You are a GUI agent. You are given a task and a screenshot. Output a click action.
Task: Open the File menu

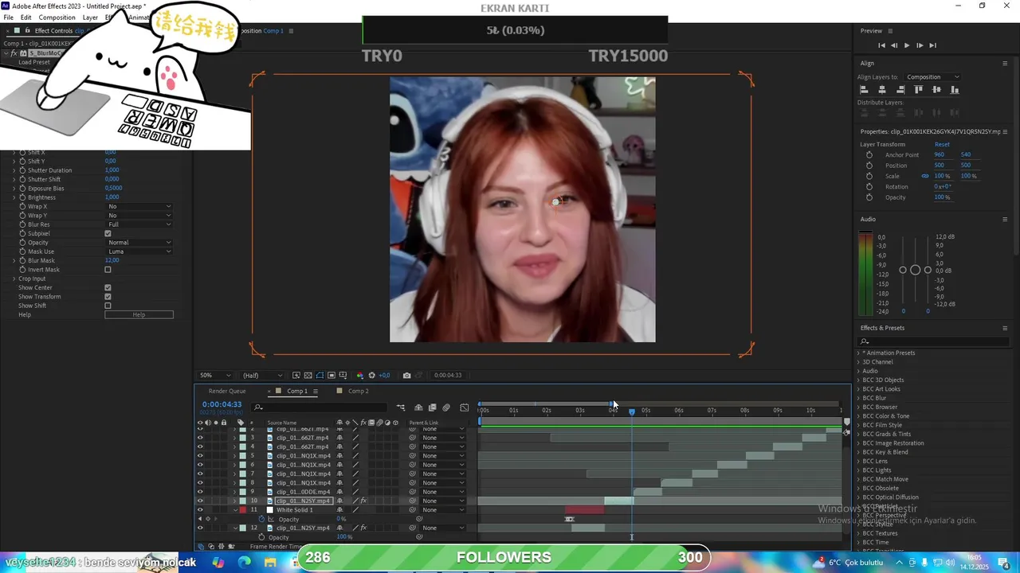coord(8,18)
